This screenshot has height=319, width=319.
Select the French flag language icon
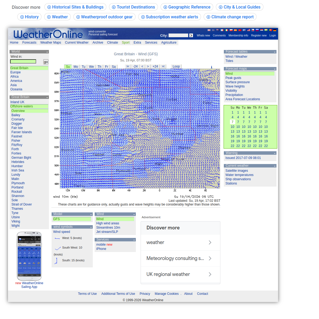tap(222, 30)
